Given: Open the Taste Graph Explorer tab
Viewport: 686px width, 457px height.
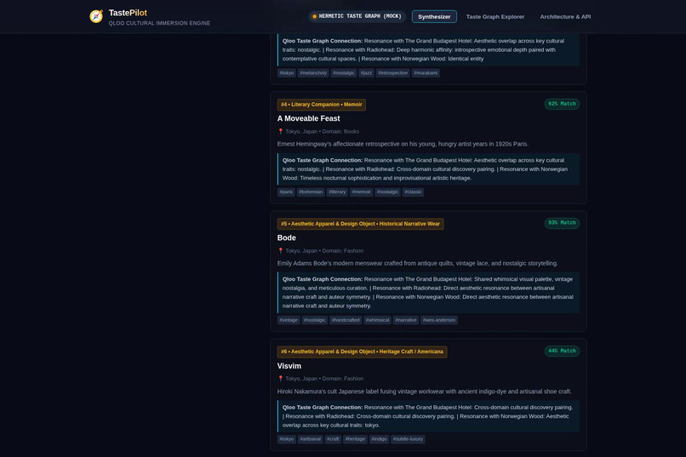Looking at the screenshot, I should [x=494, y=17].
